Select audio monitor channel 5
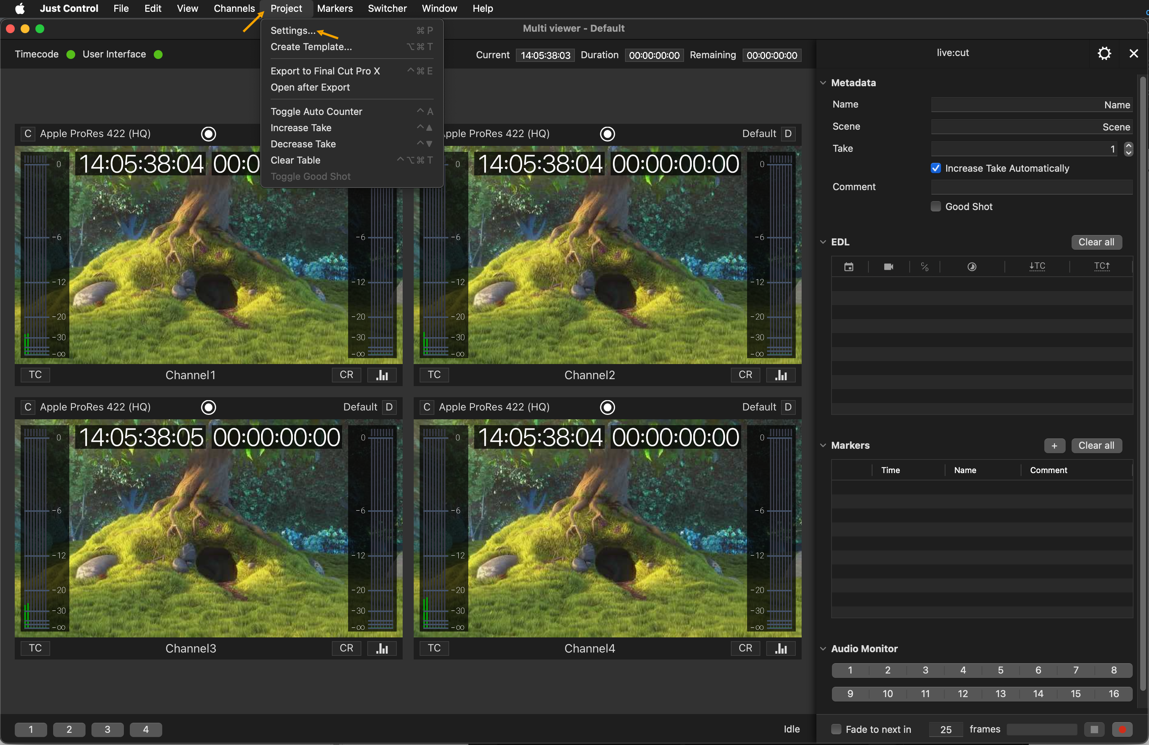 click(x=1001, y=670)
